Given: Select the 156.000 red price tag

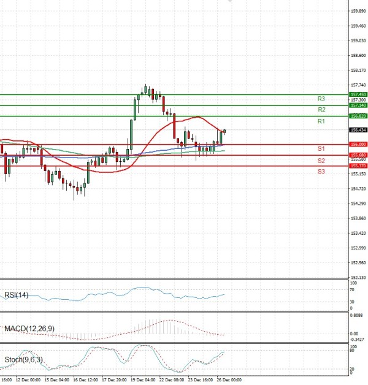Looking at the screenshot, I should (x=357, y=144).
